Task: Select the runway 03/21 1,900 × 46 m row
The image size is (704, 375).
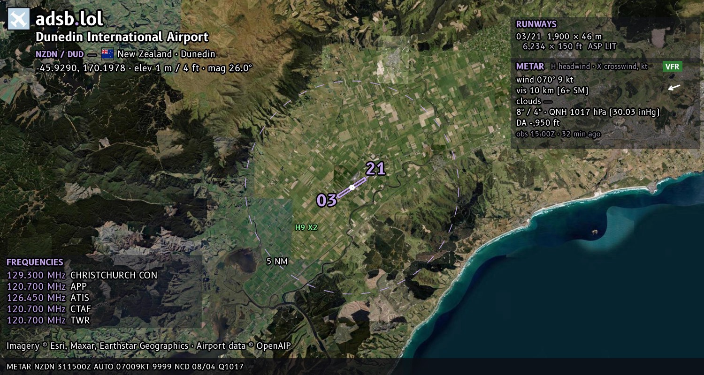Action: pyautogui.click(x=559, y=36)
